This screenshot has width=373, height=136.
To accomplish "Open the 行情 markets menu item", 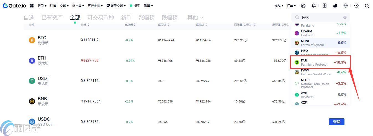I will tap(53, 6).
